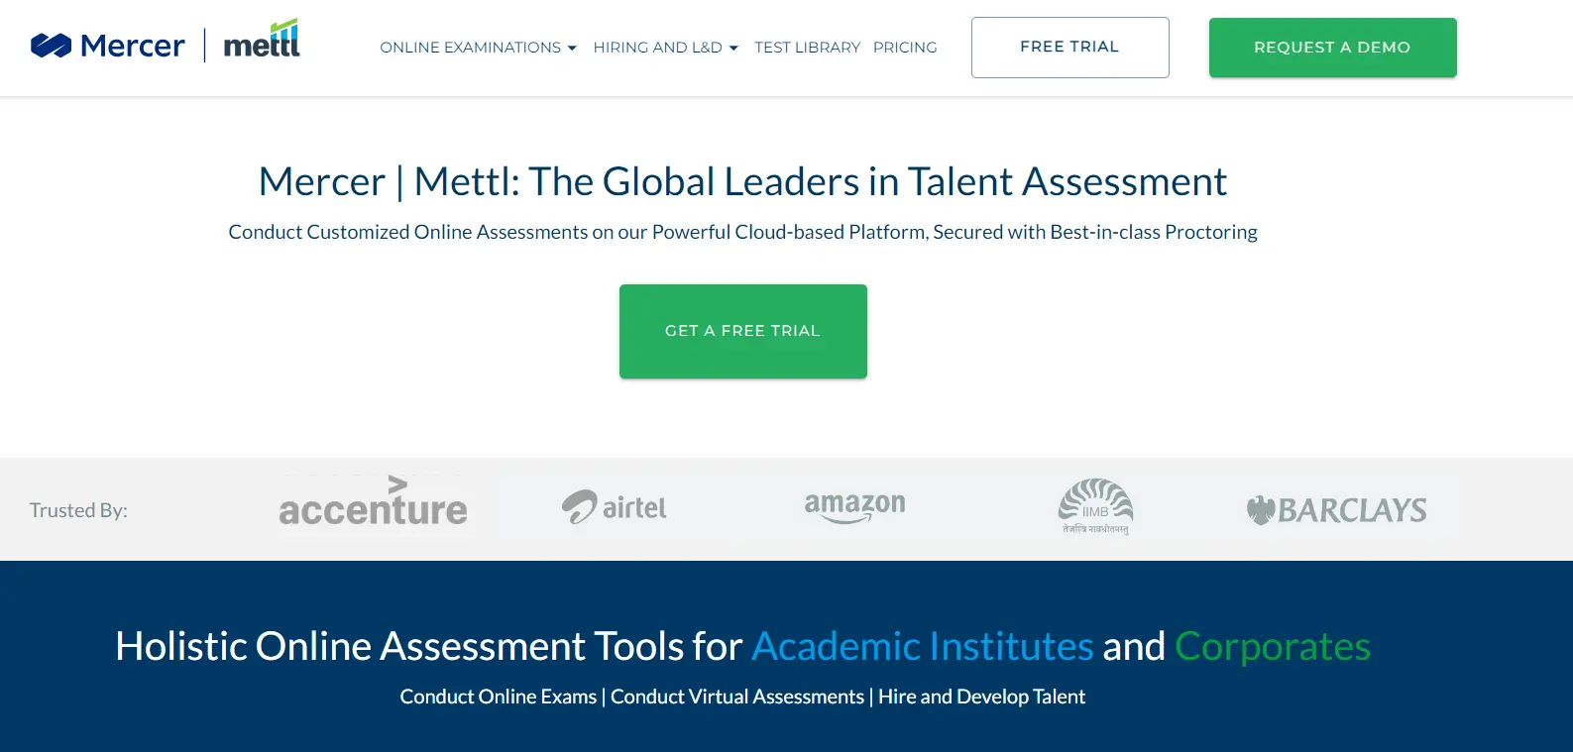Expand the Hiring and L&D dropdown menu
Screen dimensions: 1573x752
(x=665, y=48)
